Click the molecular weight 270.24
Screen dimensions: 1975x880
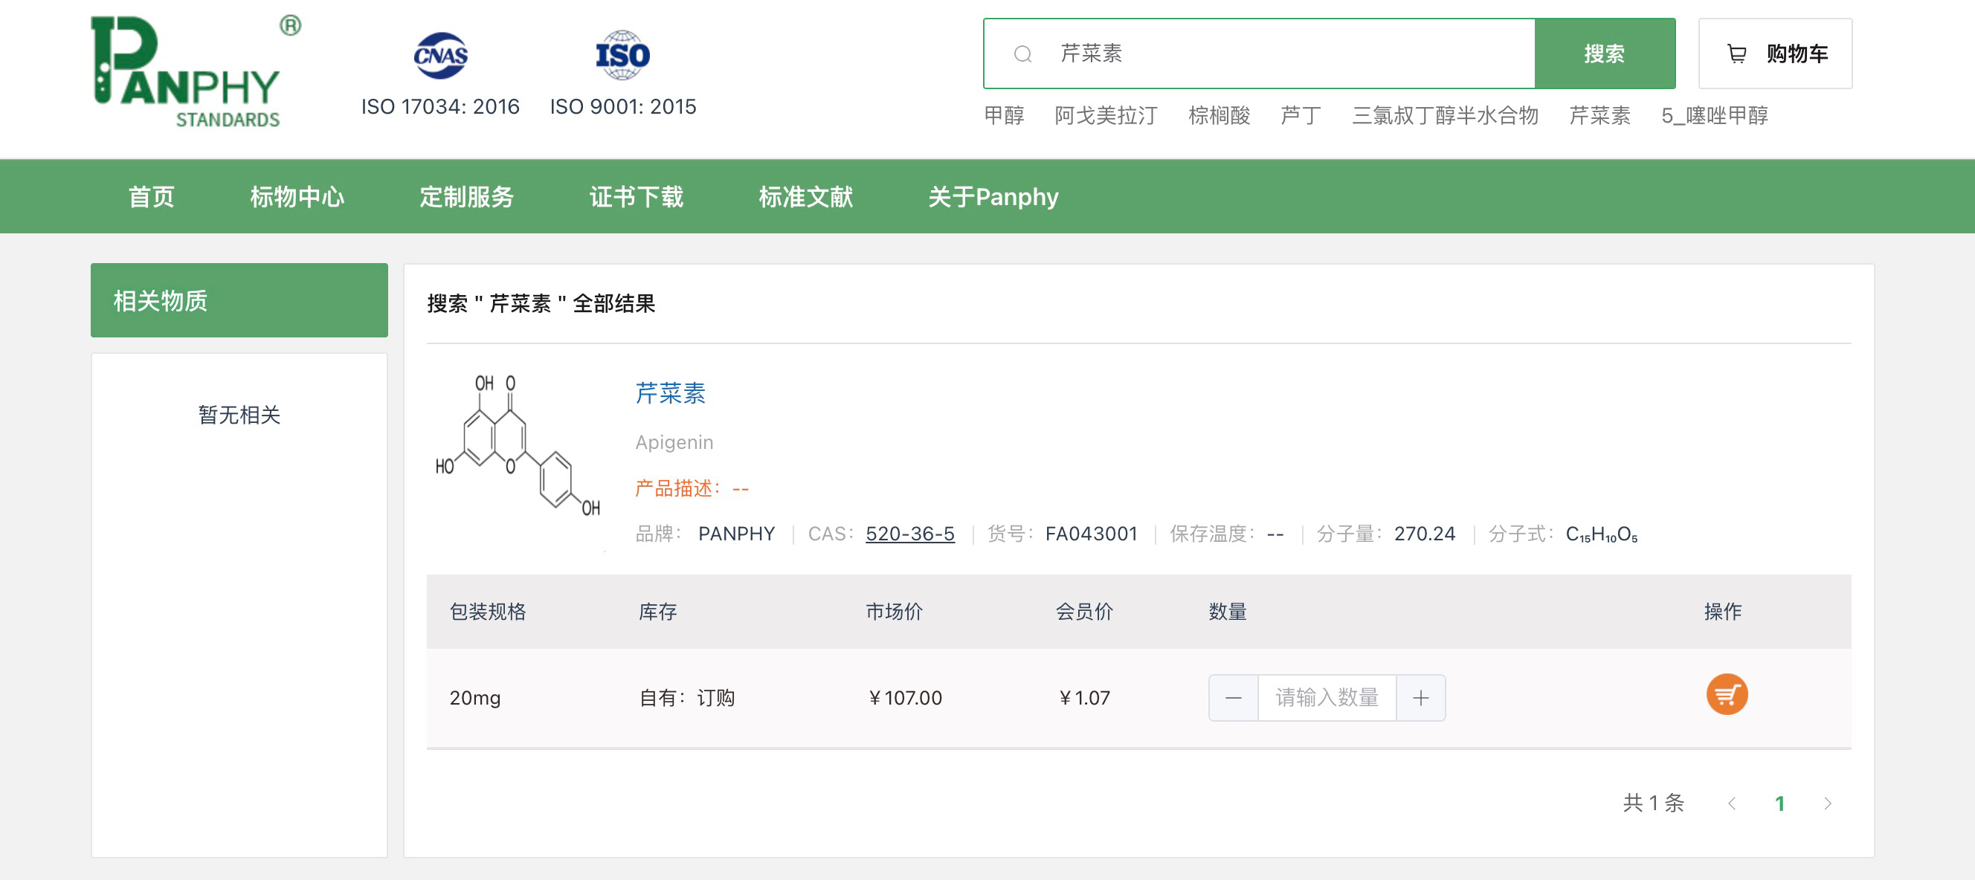(x=1425, y=534)
